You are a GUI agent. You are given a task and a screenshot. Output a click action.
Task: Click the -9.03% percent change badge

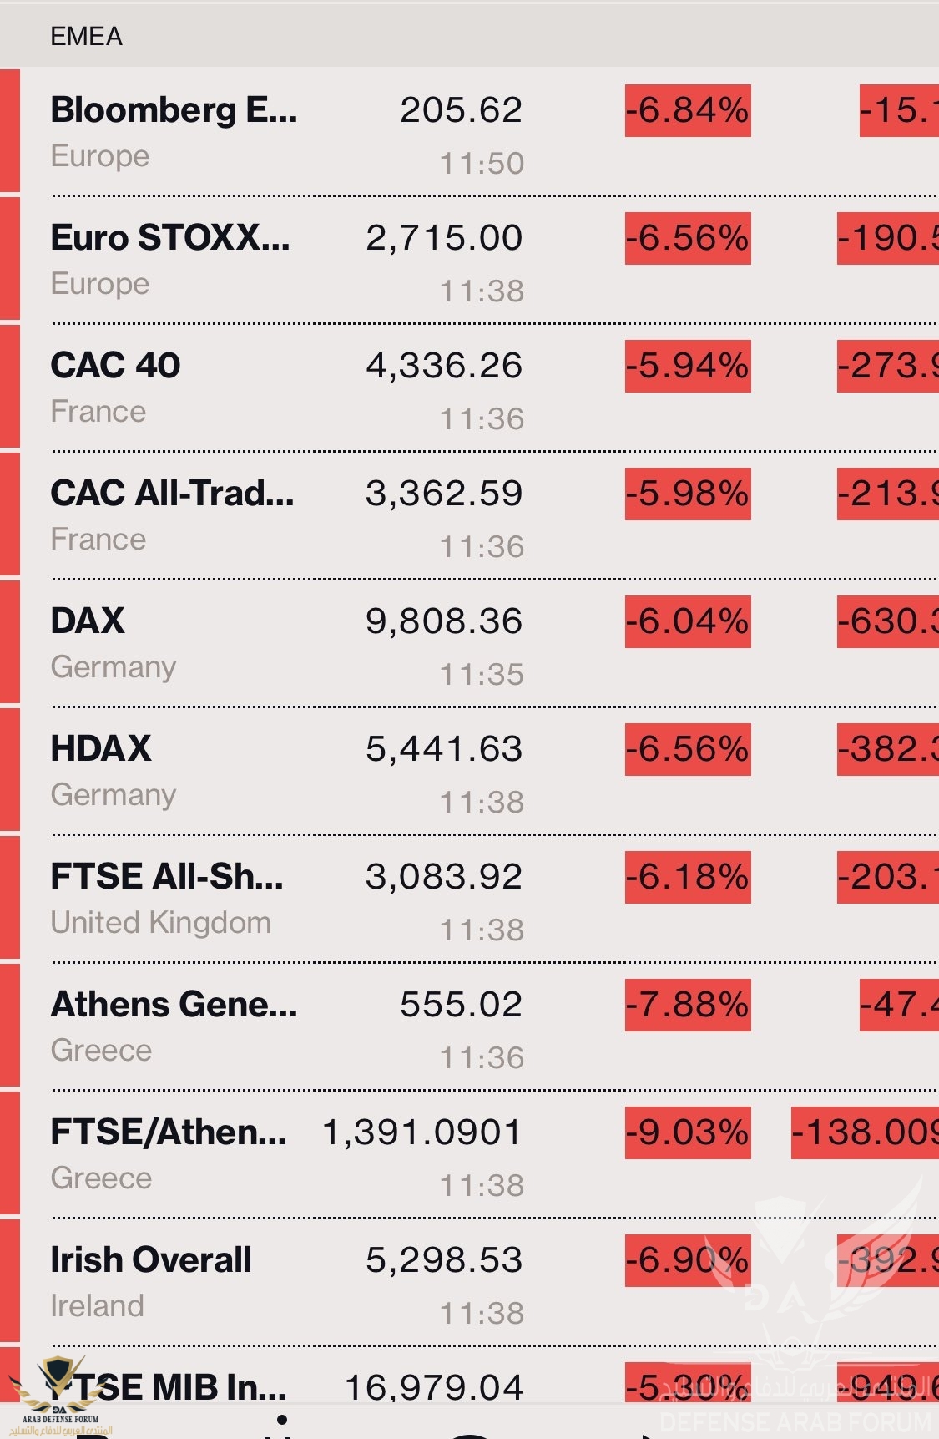pyautogui.click(x=688, y=1132)
